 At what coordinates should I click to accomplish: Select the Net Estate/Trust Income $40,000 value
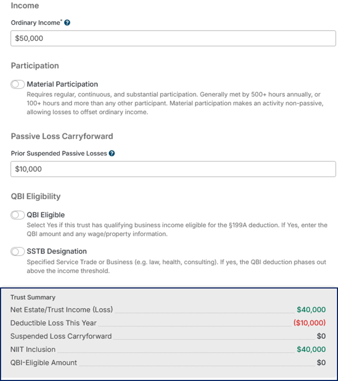pos(311,309)
